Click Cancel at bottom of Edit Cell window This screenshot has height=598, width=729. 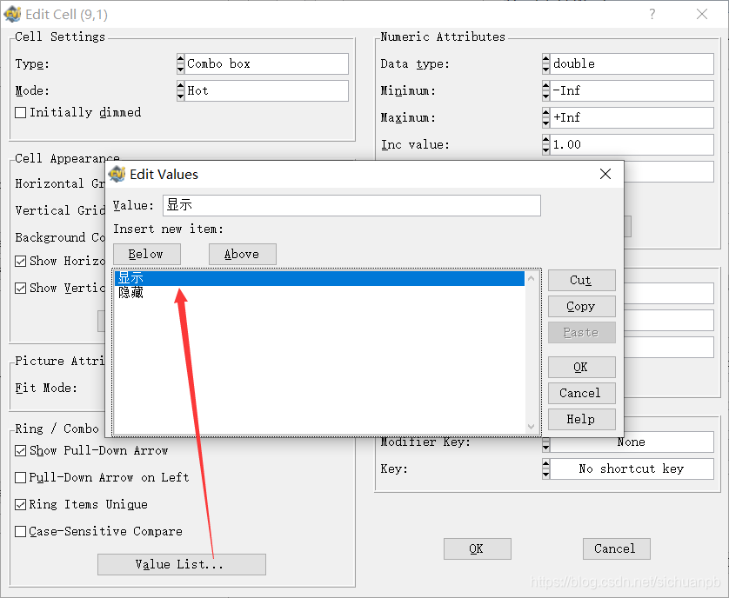click(x=617, y=548)
